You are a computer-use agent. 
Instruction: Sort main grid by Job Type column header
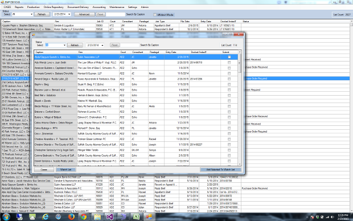[x=167, y=22]
